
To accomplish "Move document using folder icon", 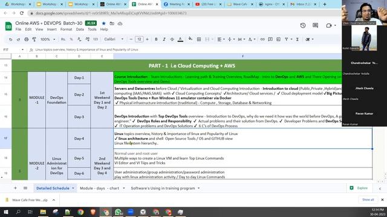I will [112, 24].
